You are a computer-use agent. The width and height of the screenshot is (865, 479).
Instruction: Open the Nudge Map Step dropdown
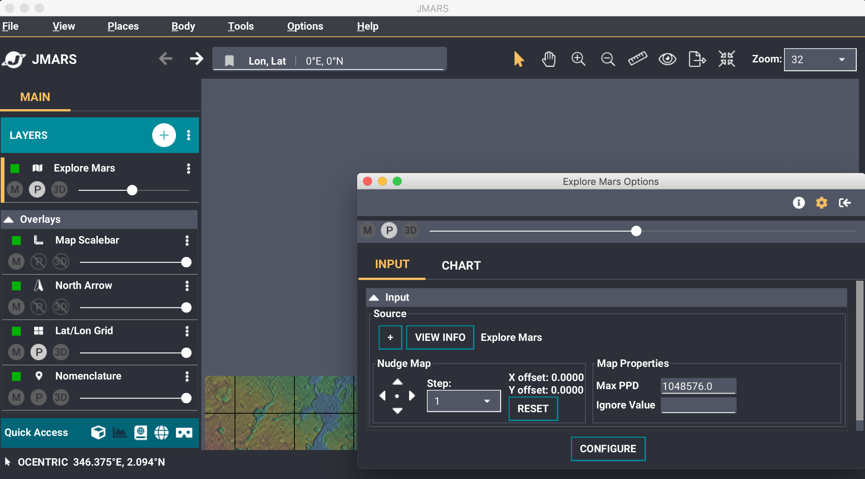click(x=464, y=401)
